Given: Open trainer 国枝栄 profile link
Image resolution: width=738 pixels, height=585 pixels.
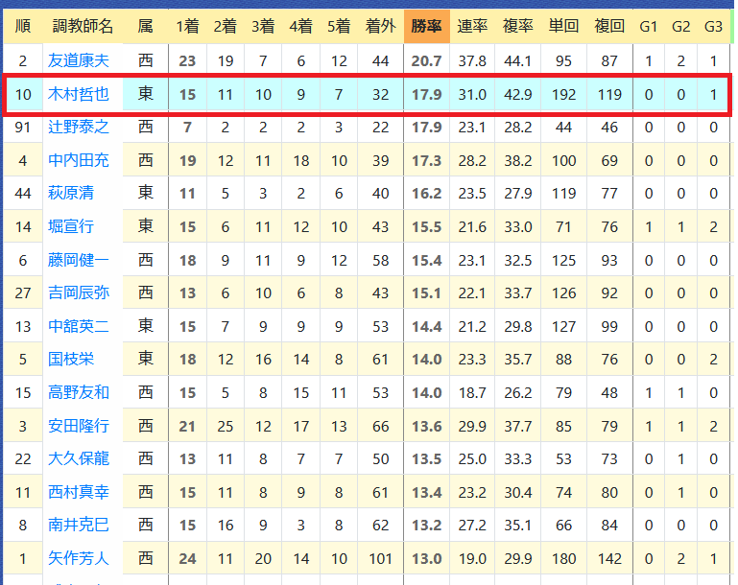Looking at the screenshot, I should coord(71,360).
